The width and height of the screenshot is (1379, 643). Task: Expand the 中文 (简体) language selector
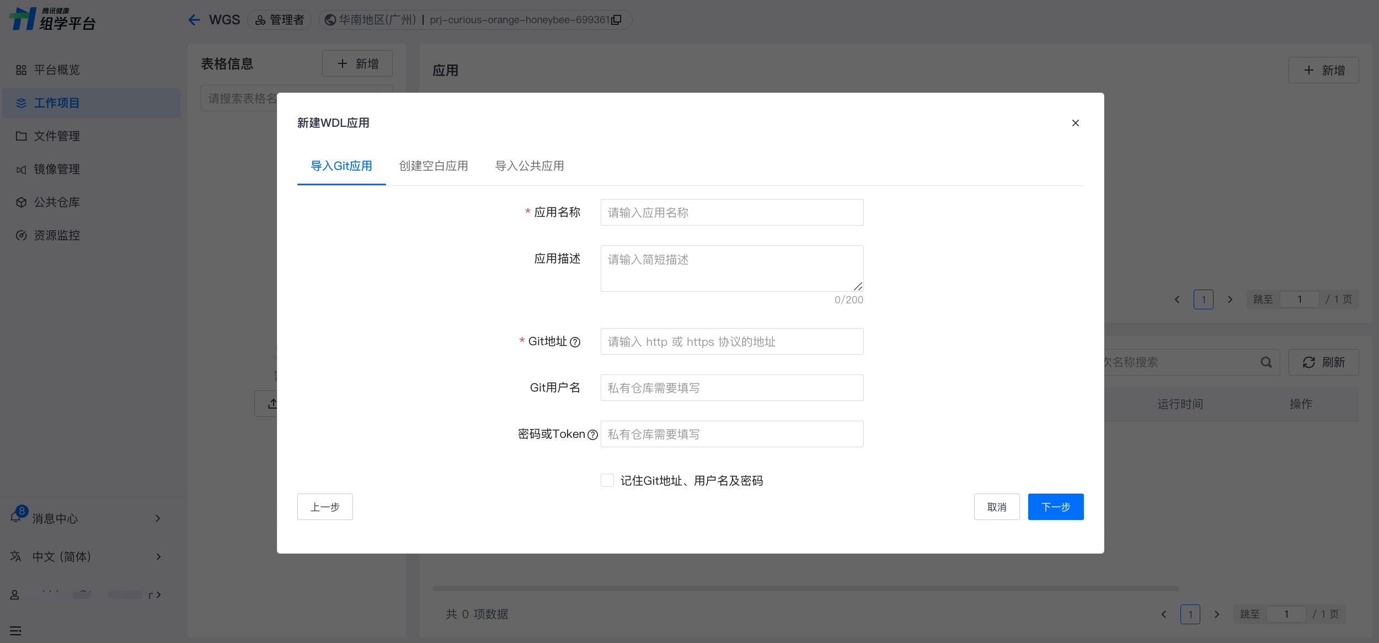pos(158,556)
